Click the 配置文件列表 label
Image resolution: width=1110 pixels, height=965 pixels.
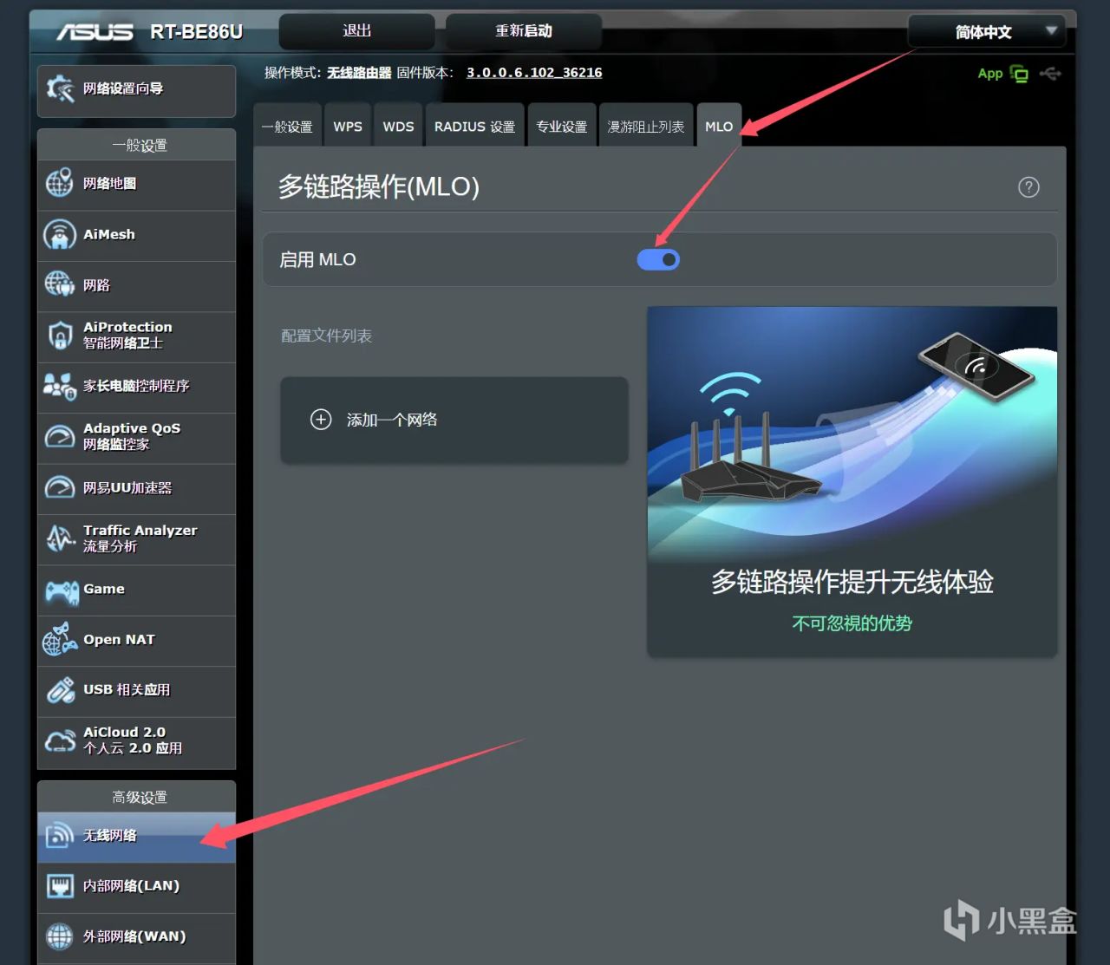point(326,336)
